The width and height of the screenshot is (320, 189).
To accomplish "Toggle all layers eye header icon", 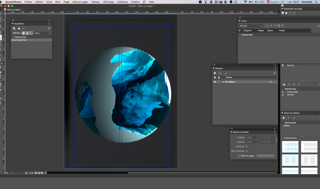I will pos(215,77).
